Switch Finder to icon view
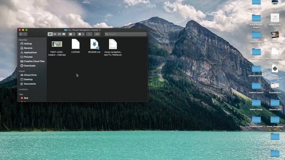Image resolution: width=285 pixels, height=160 pixels. (x=50, y=34)
